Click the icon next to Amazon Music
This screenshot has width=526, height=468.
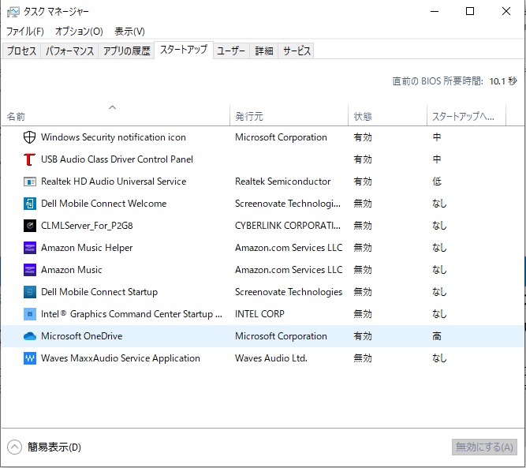tap(29, 270)
